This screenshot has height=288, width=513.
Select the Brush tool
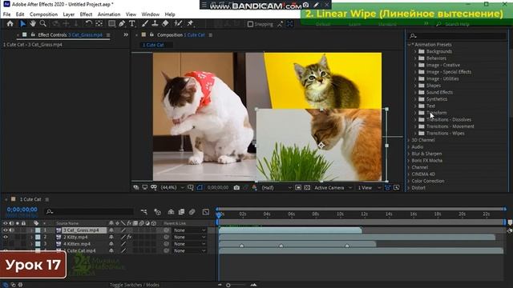click(145, 23)
